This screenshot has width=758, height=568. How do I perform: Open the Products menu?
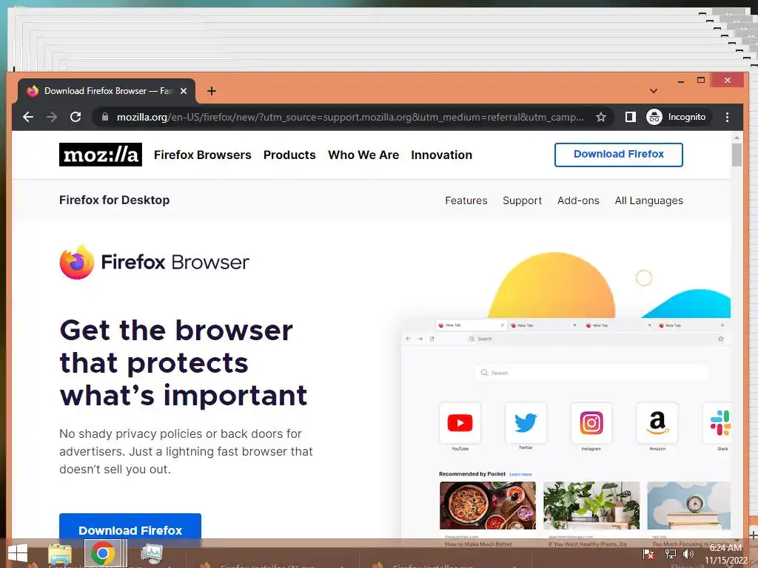pos(289,155)
